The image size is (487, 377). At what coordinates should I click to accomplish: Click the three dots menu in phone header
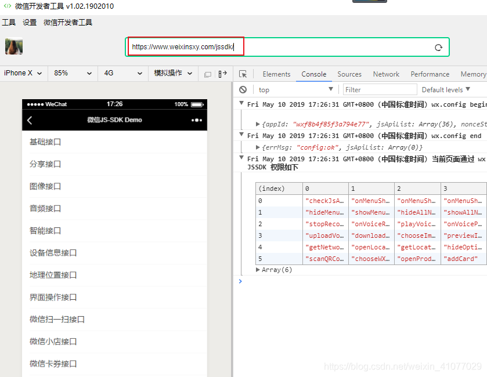coord(197,120)
